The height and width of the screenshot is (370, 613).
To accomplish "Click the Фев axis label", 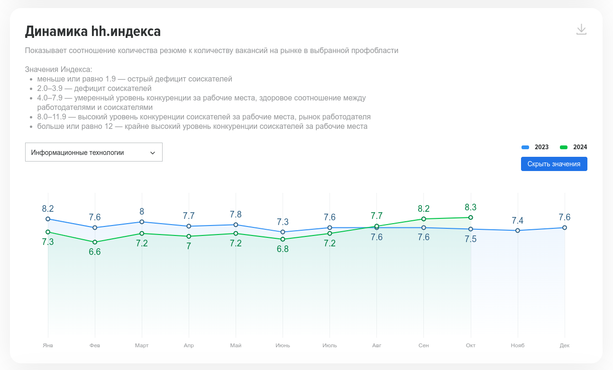I will pos(95,345).
